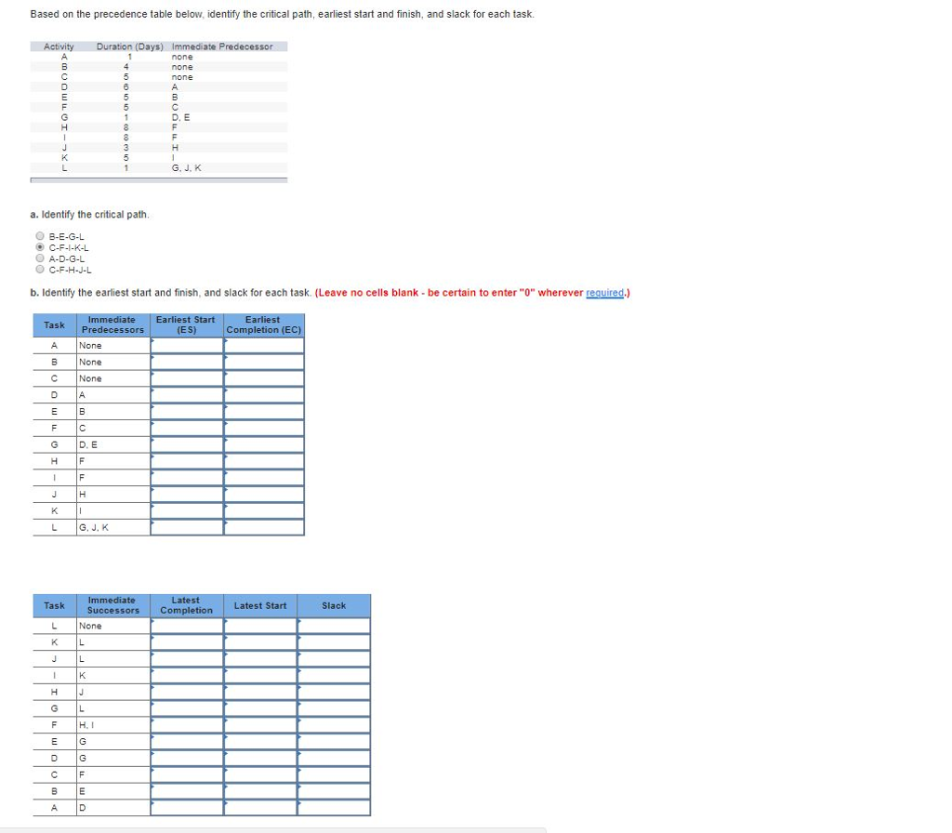The width and height of the screenshot is (952, 833).
Task: Click the Slack field for Task A
Action: (333, 807)
